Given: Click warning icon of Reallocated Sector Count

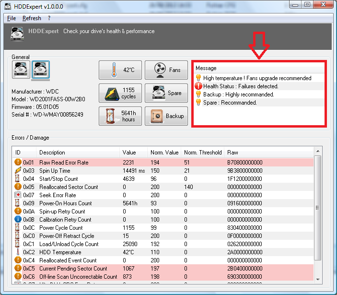Looking at the screenshot, I should point(18,187).
